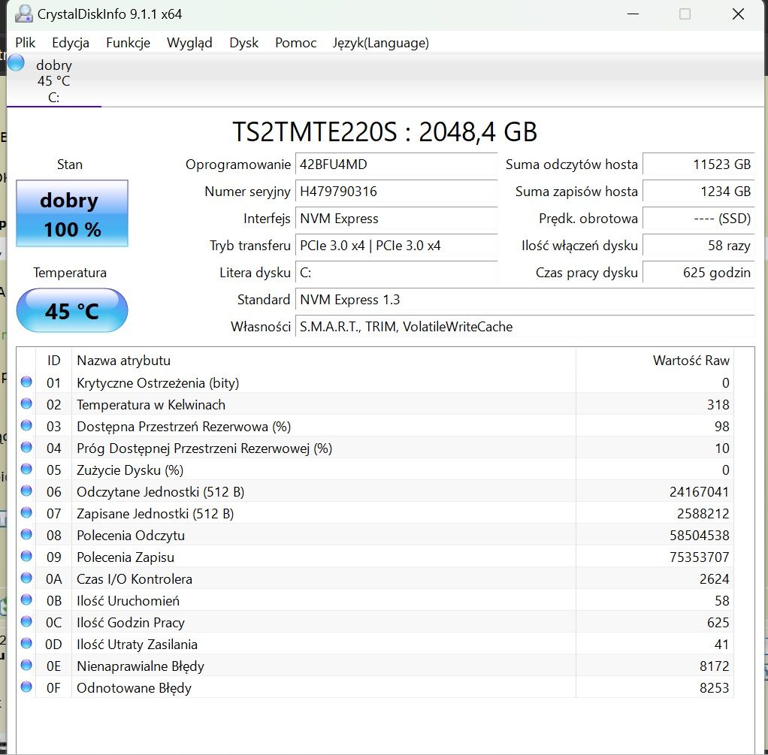Select the Czas I/O Kontrolera attribute name
Viewport: 768px width, 755px height.
135,579
